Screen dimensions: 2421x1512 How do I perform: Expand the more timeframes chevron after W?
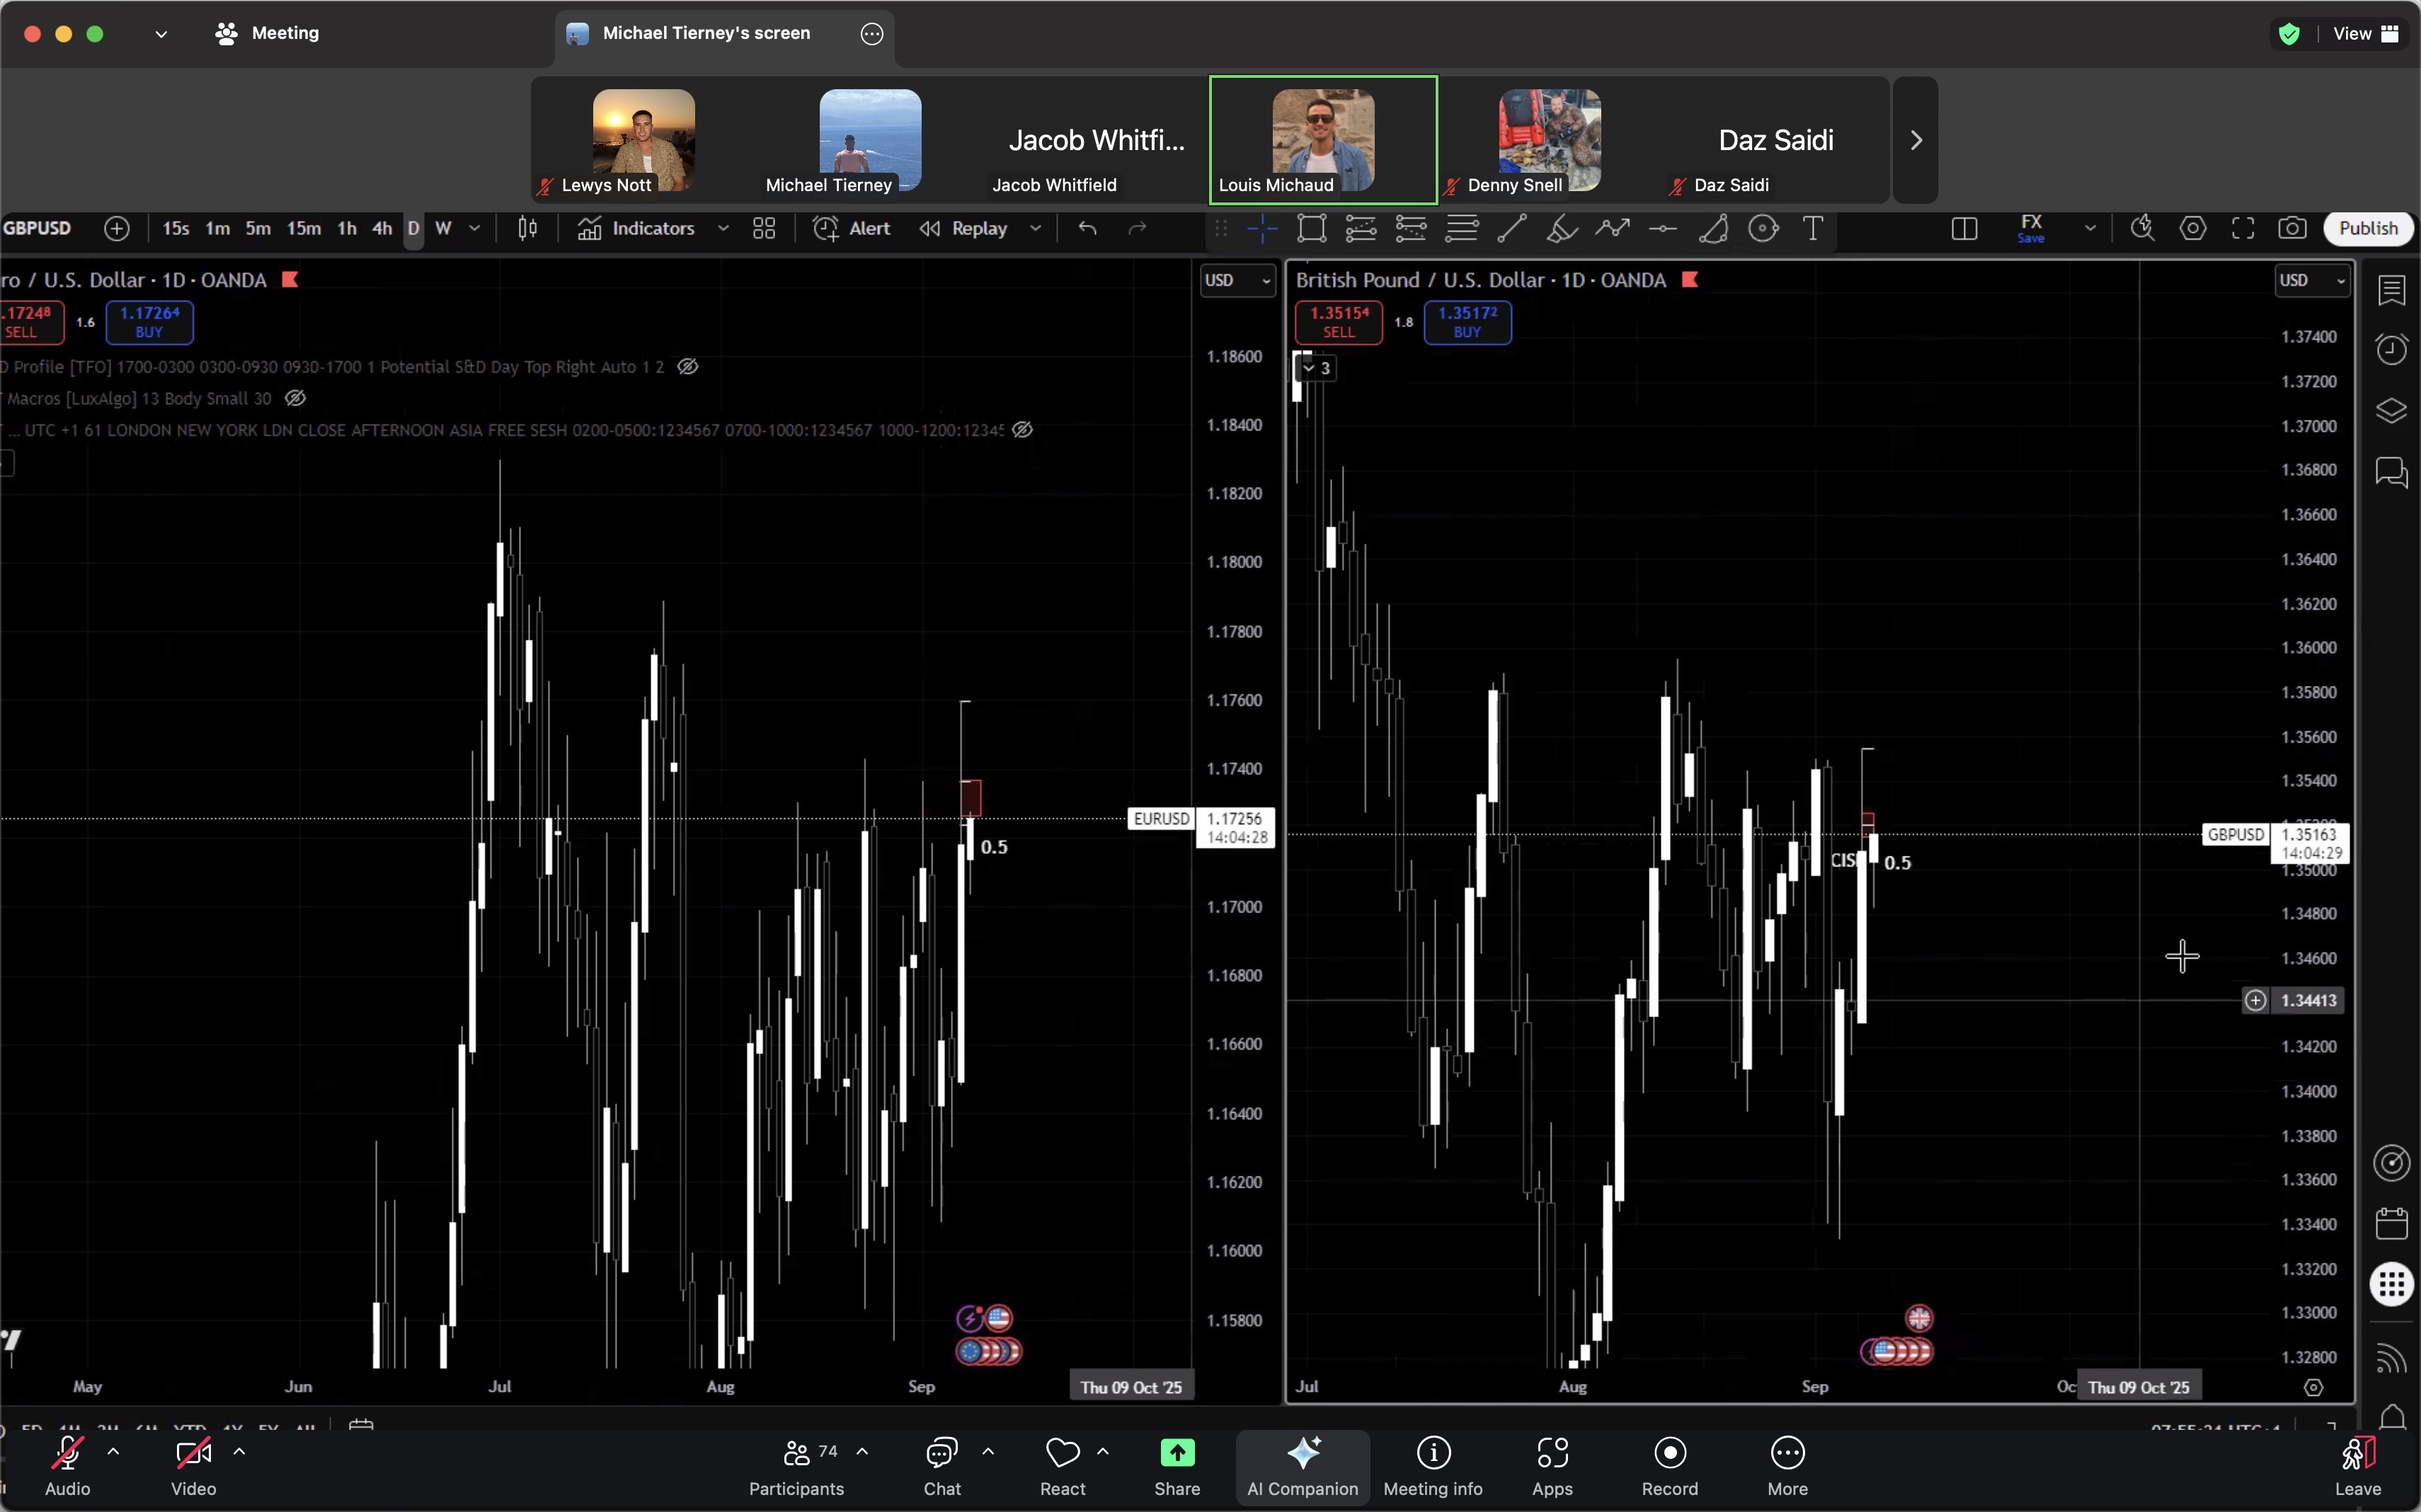coord(474,229)
